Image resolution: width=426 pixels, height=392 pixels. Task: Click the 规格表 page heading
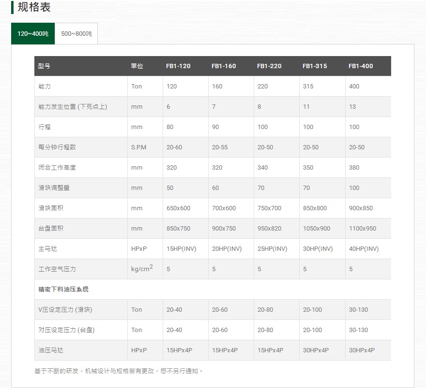[x=34, y=8]
